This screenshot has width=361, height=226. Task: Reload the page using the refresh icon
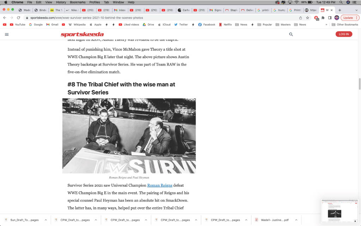[18, 18]
